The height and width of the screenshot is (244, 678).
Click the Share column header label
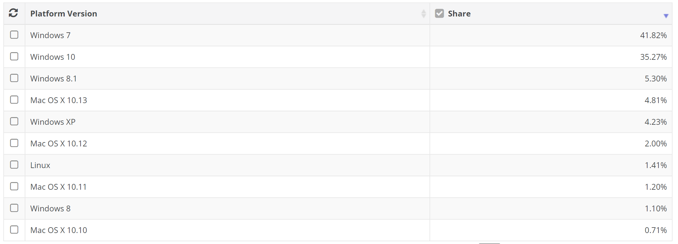pos(459,14)
